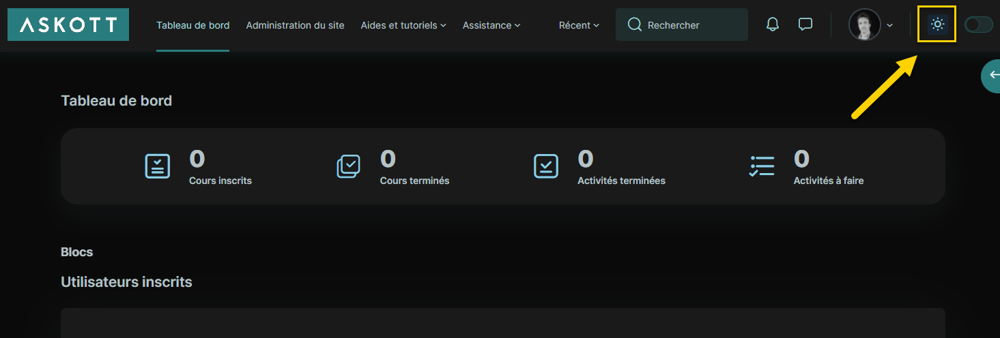Open the messaging chat bubble icon
This screenshot has height=338, width=1000.
(x=805, y=25)
